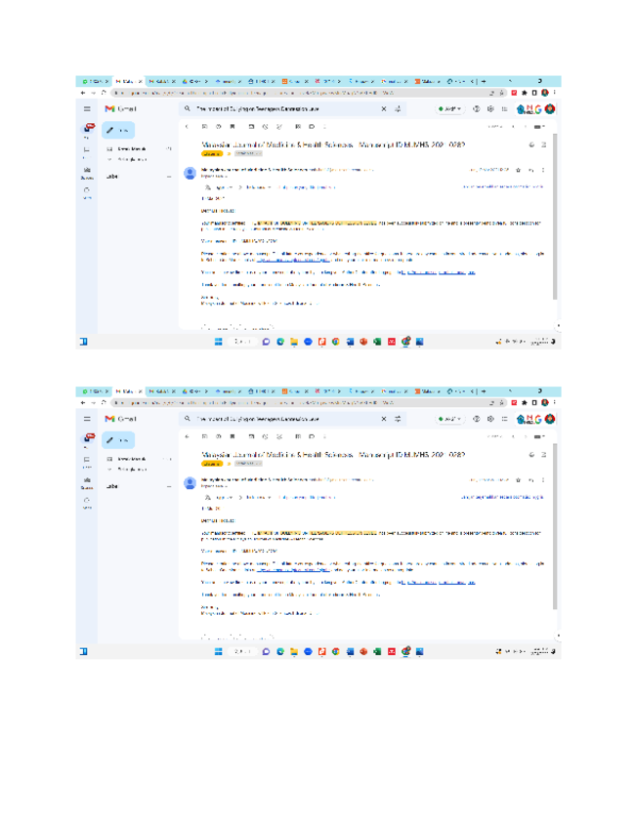Viewport: 635px width, 821px height.
Task: Snooze the email in lower screenshot
Action: (x=265, y=436)
